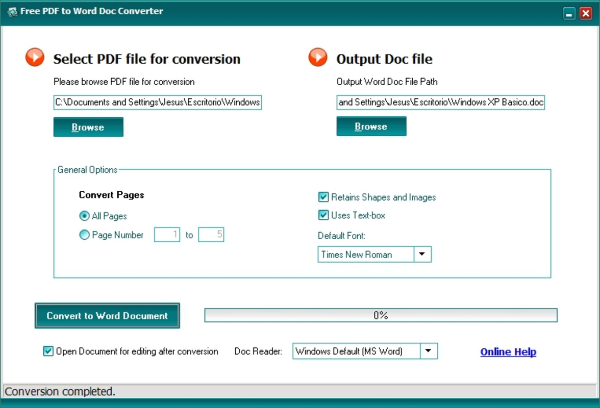Click Browse under the PDF file path
The width and height of the screenshot is (600, 408).
point(88,127)
